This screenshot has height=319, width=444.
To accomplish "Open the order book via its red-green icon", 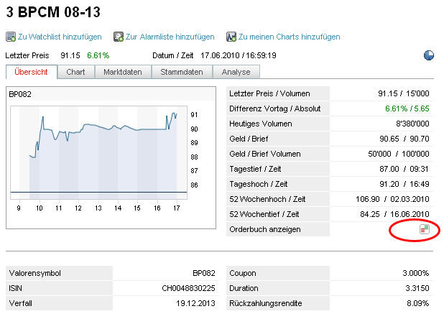I will (x=424, y=229).
